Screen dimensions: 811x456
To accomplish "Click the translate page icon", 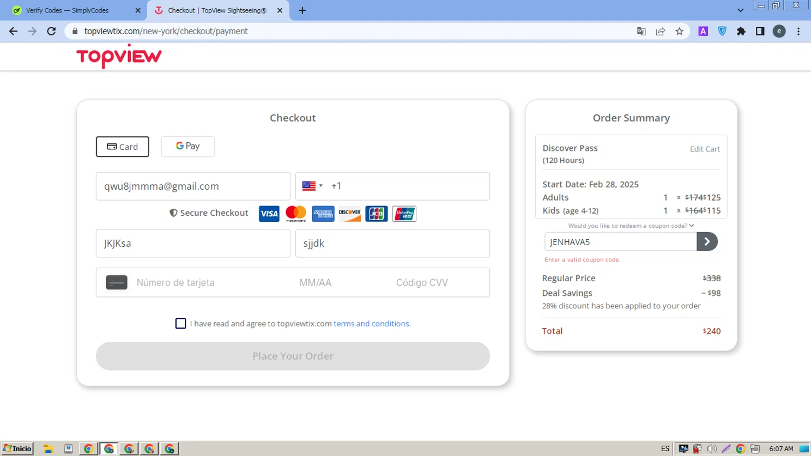I will 641,31.
